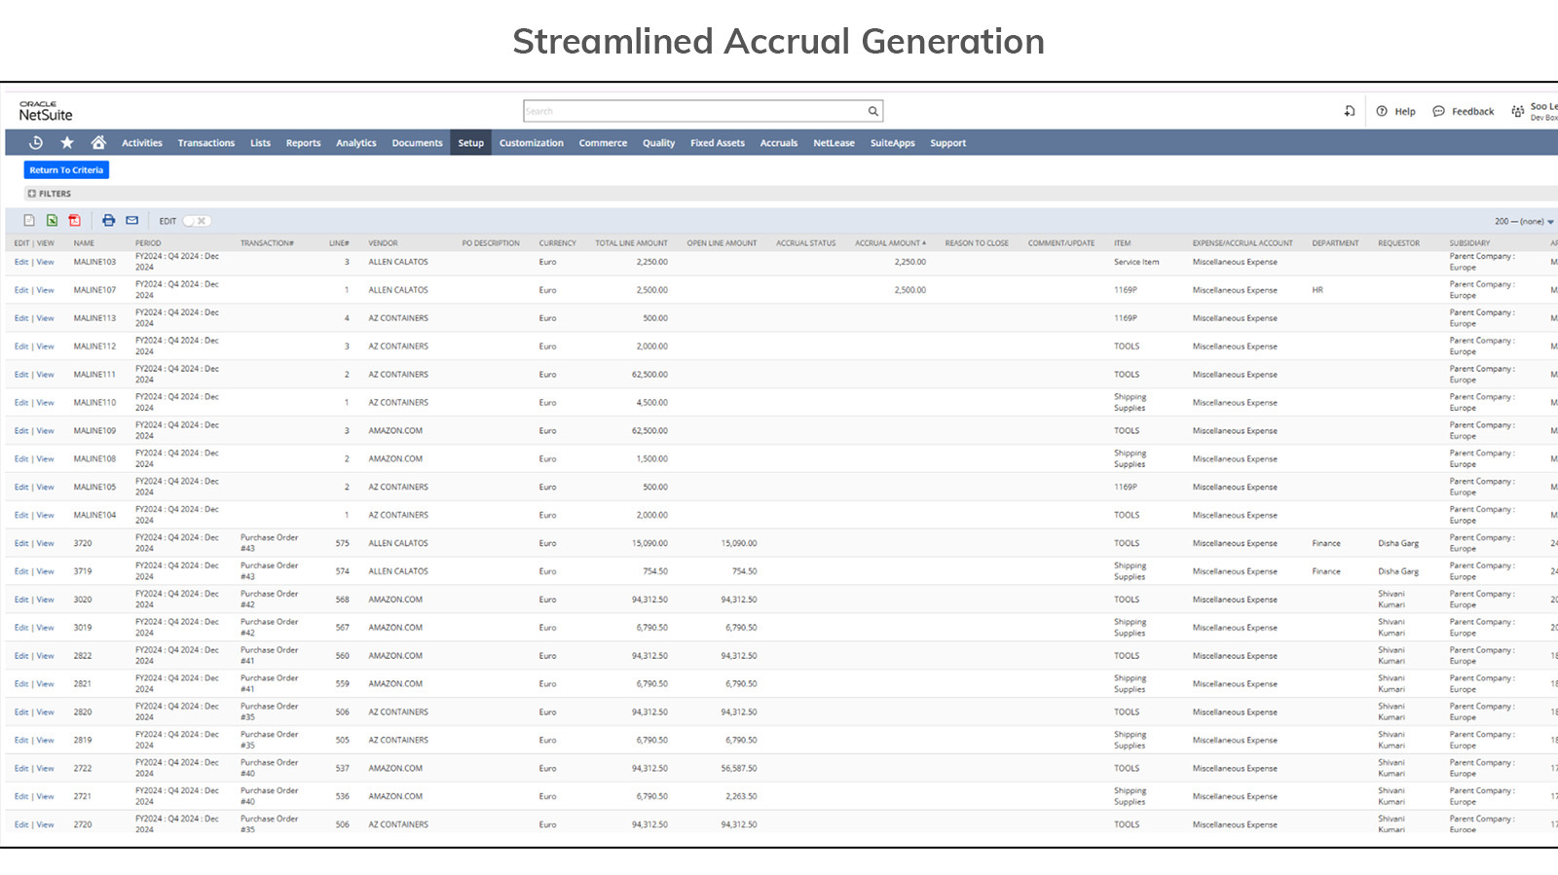Click total line amount 15,090.00
The height and width of the screenshot is (875, 1558).
pyautogui.click(x=649, y=543)
